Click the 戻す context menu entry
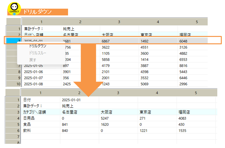Image resolution: width=225 pixels, height=148 pixels. click(33, 60)
